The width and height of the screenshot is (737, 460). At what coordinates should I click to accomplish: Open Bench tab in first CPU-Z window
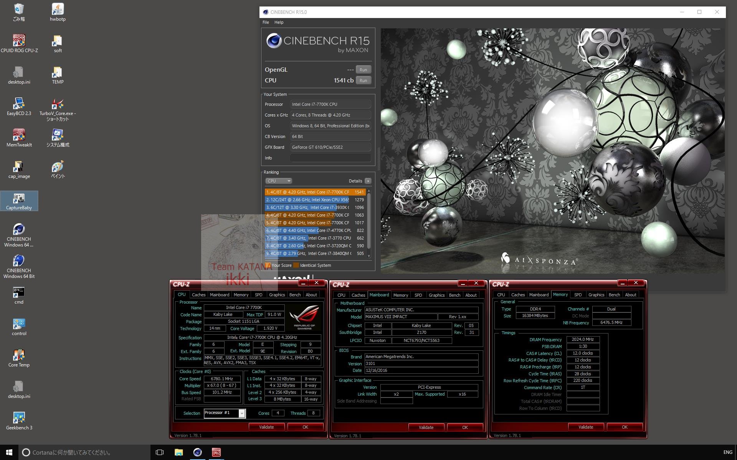tap(295, 295)
